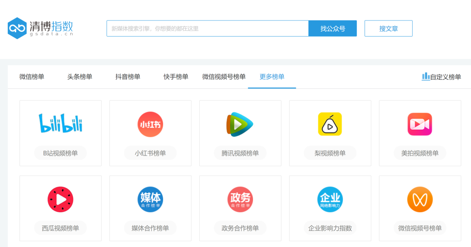Click the orange 微信视频号 butterfly icon
The height and width of the screenshot is (247, 471).
[x=420, y=199]
